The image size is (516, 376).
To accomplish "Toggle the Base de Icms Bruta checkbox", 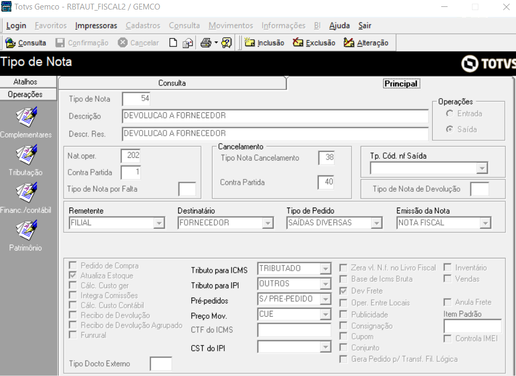I will click(343, 279).
